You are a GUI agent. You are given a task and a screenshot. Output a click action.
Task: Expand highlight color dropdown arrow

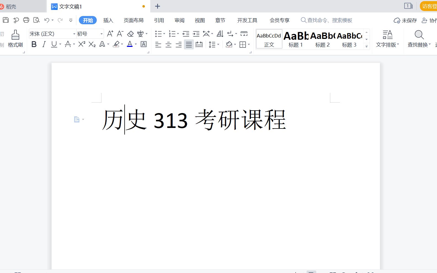[122, 44]
